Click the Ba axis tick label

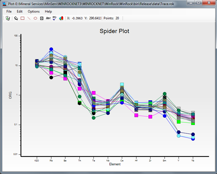pyautogui.click(x=65, y=161)
